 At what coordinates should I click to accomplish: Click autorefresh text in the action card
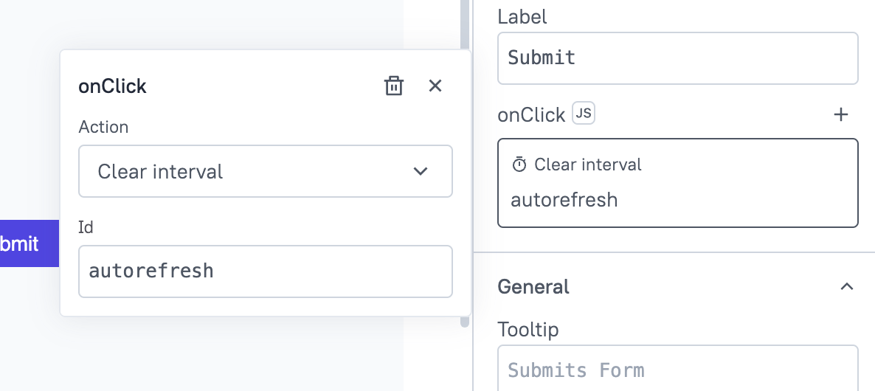click(564, 199)
